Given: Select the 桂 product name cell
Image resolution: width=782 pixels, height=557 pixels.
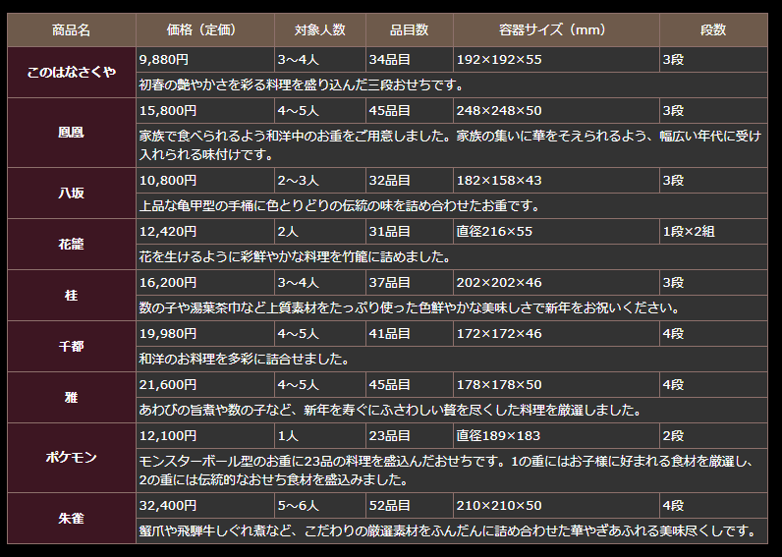Looking at the screenshot, I should coord(71,295).
